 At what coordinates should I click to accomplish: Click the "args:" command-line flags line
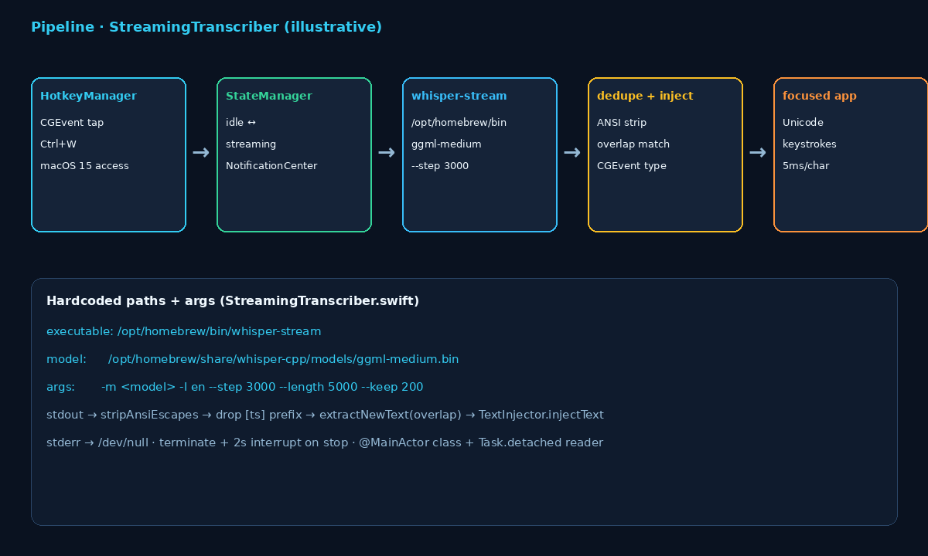(x=235, y=387)
